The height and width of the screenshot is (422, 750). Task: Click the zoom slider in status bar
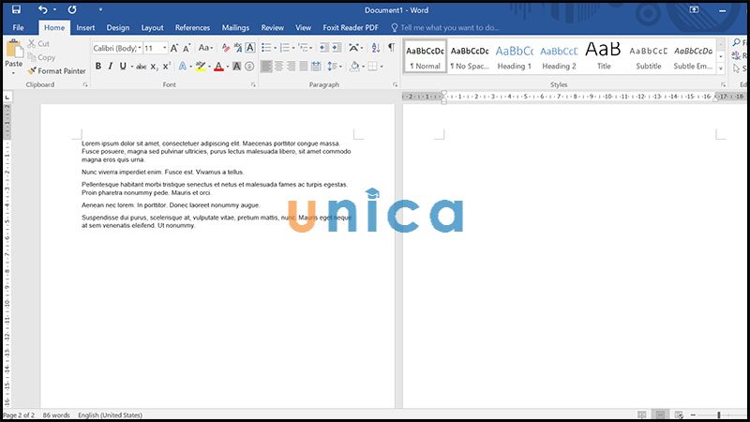click(x=718, y=414)
